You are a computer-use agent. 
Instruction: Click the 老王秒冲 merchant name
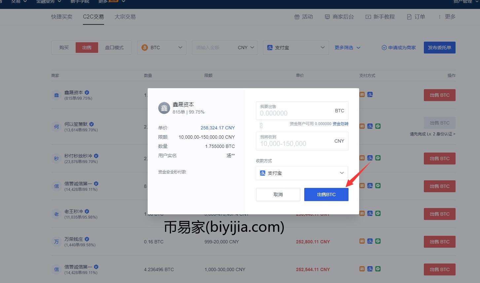74,211
